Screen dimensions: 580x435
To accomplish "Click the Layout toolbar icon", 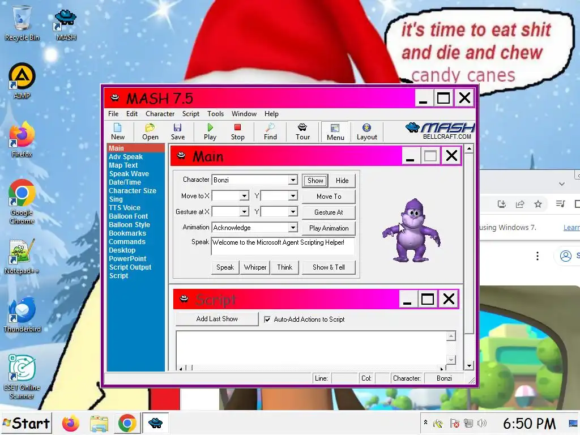I will coord(366,131).
